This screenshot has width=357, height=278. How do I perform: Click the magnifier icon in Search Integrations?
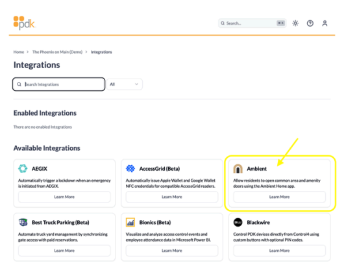click(19, 84)
